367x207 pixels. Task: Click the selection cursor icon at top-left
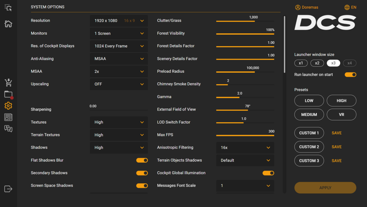8,8
